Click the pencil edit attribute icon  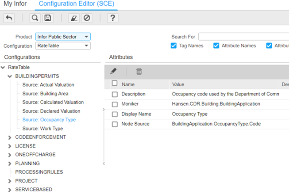(x=113, y=71)
